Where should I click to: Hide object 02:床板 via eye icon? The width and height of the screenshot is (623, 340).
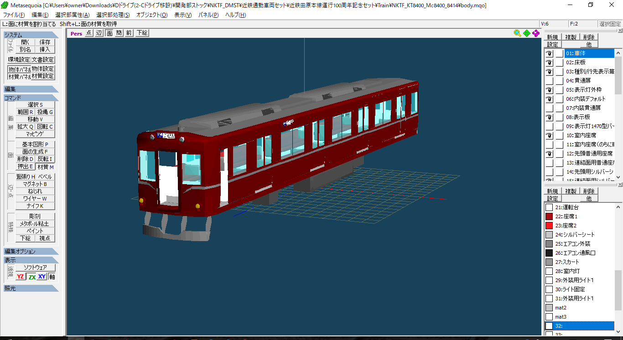(550, 62)
